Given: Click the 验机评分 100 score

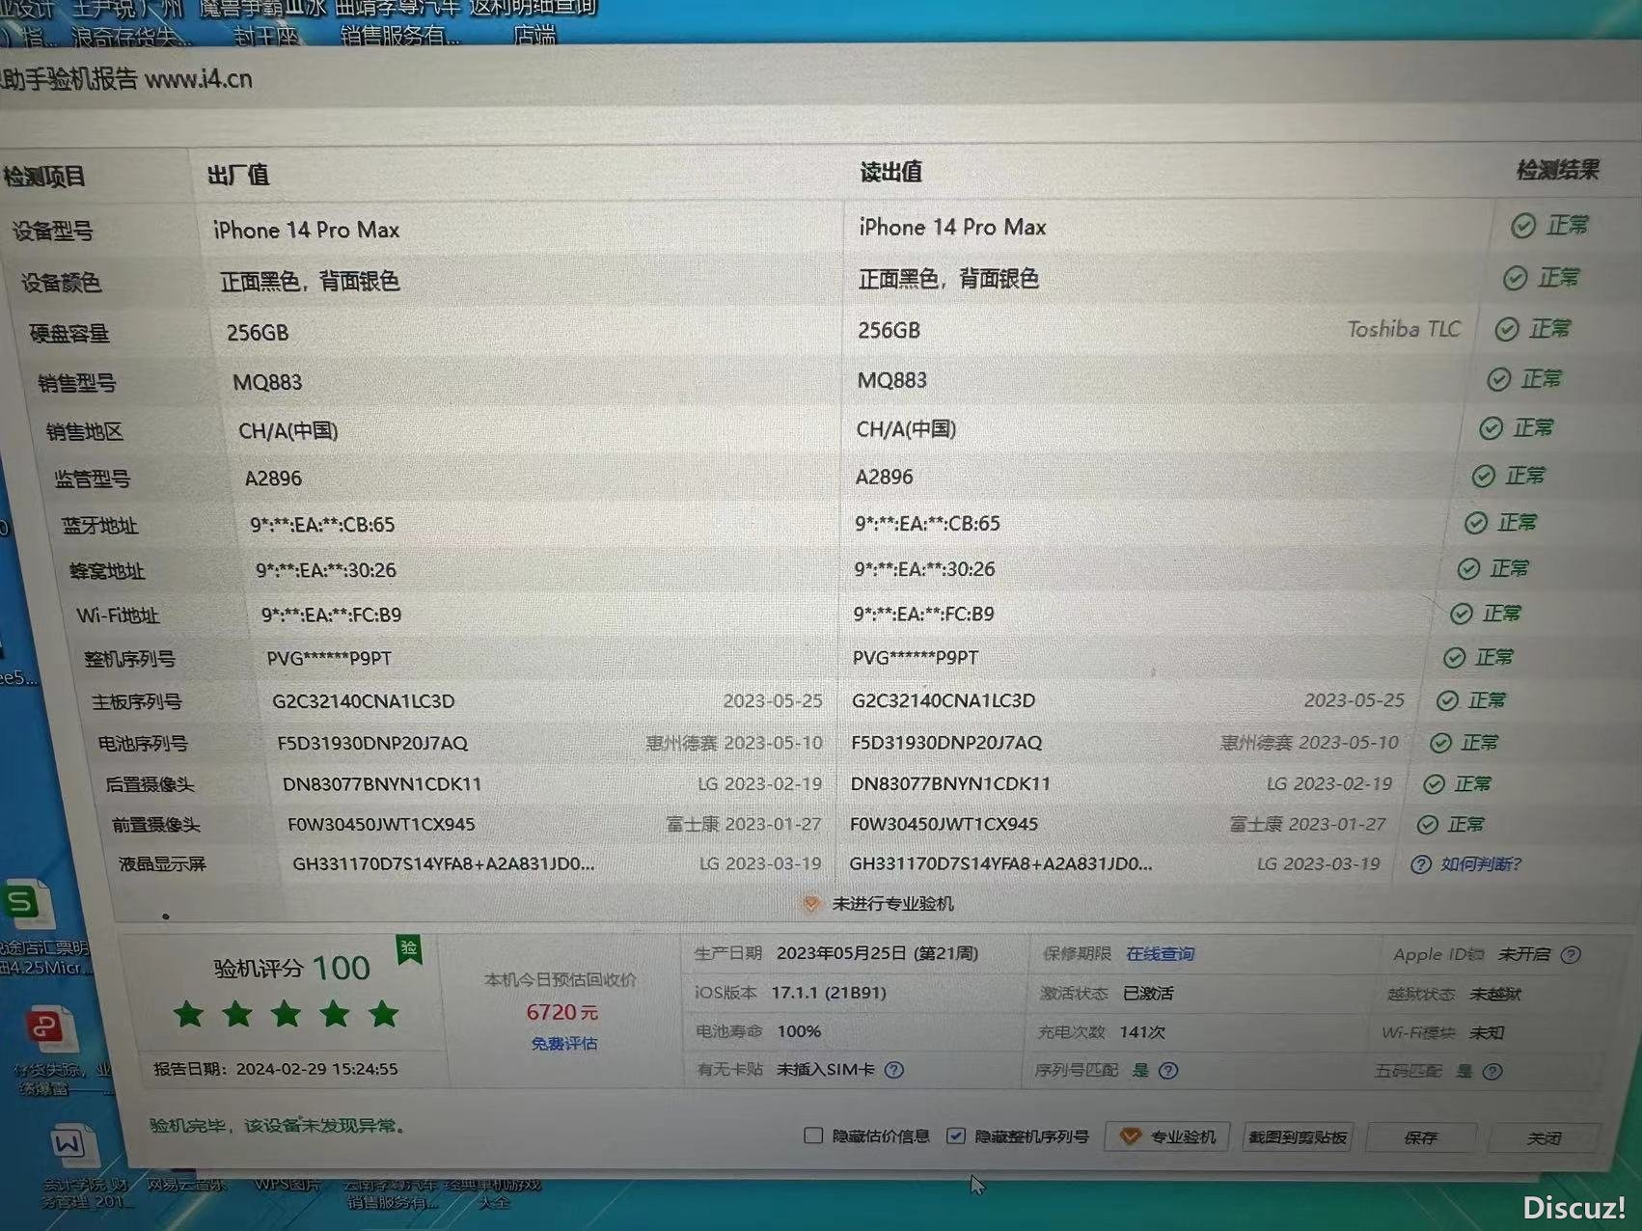Looking at the screenshot, I should 291,968.
